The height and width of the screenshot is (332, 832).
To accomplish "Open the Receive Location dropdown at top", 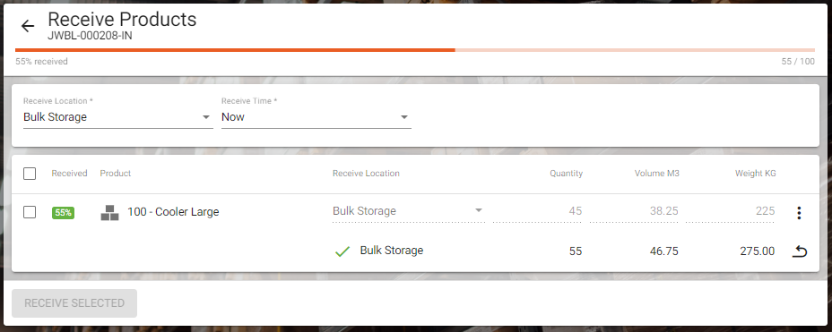I will click(x=117, y=117).
